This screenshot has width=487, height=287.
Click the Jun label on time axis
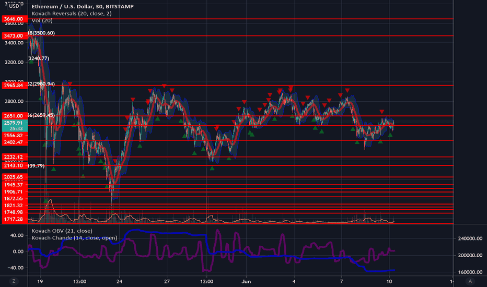(246, 281)
